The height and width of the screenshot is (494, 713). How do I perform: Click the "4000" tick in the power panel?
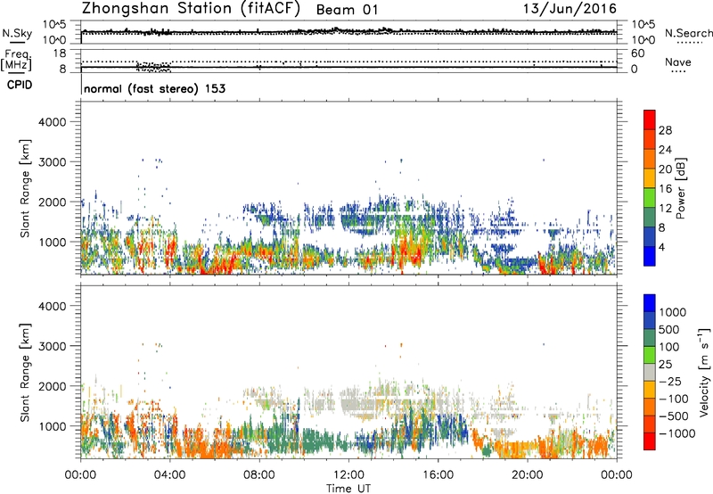tap(52, 122)
